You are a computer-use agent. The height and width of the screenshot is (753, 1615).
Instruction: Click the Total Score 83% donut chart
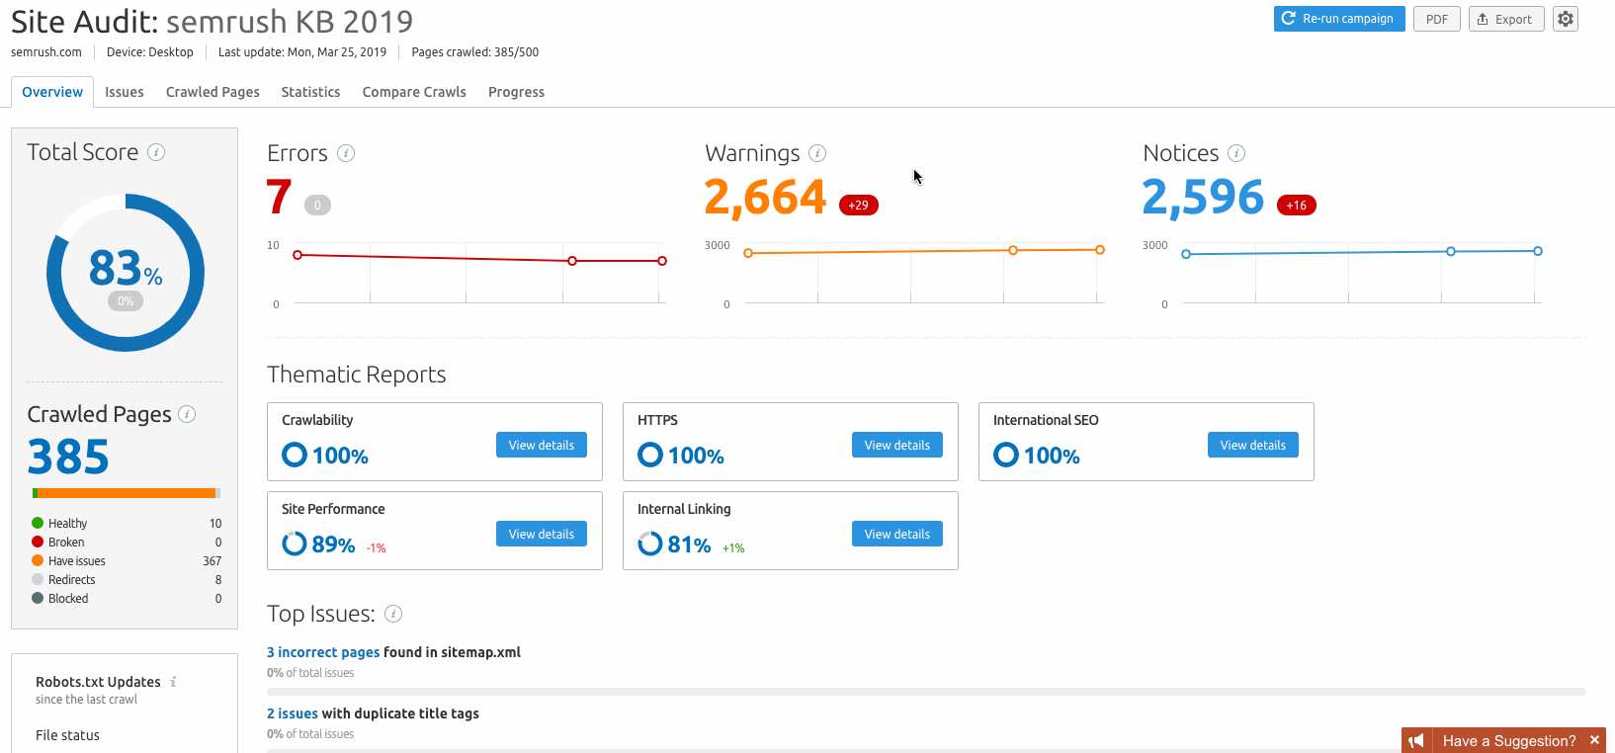click(x=126, y=273)
